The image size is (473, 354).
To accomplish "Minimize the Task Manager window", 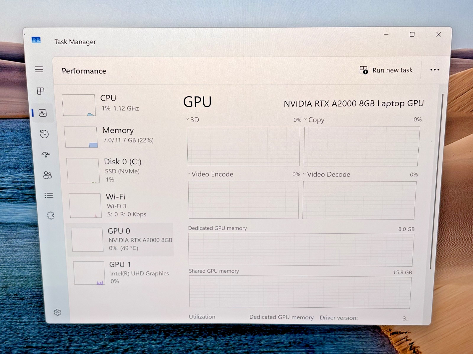I will tap(386, 35).
